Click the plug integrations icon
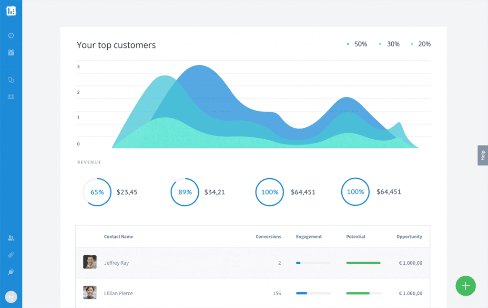 (x=11, y=272)
